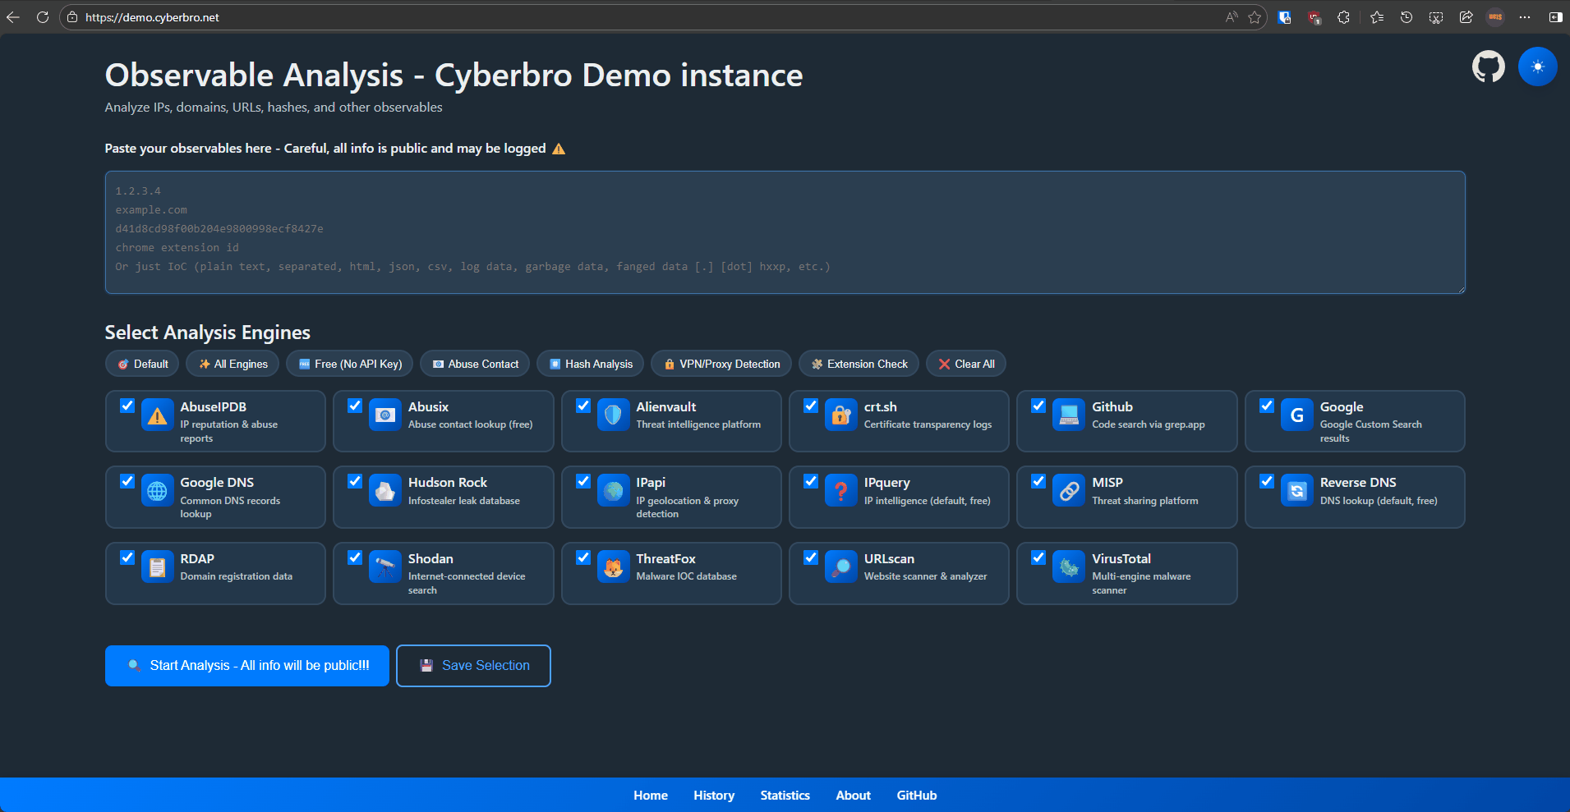Click the Reverse DNS arrows icon

click(1296, 490)
